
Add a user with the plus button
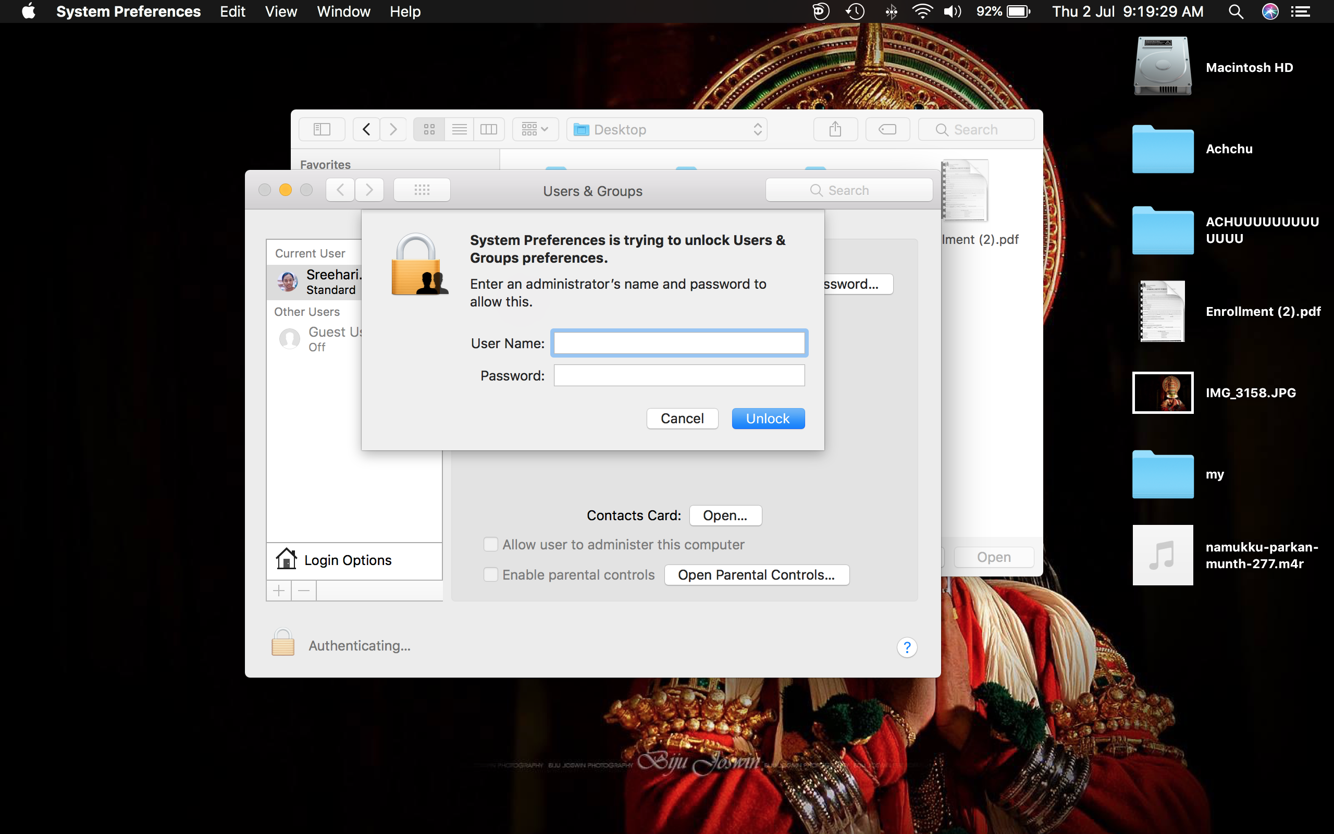[x=279, y=591]
